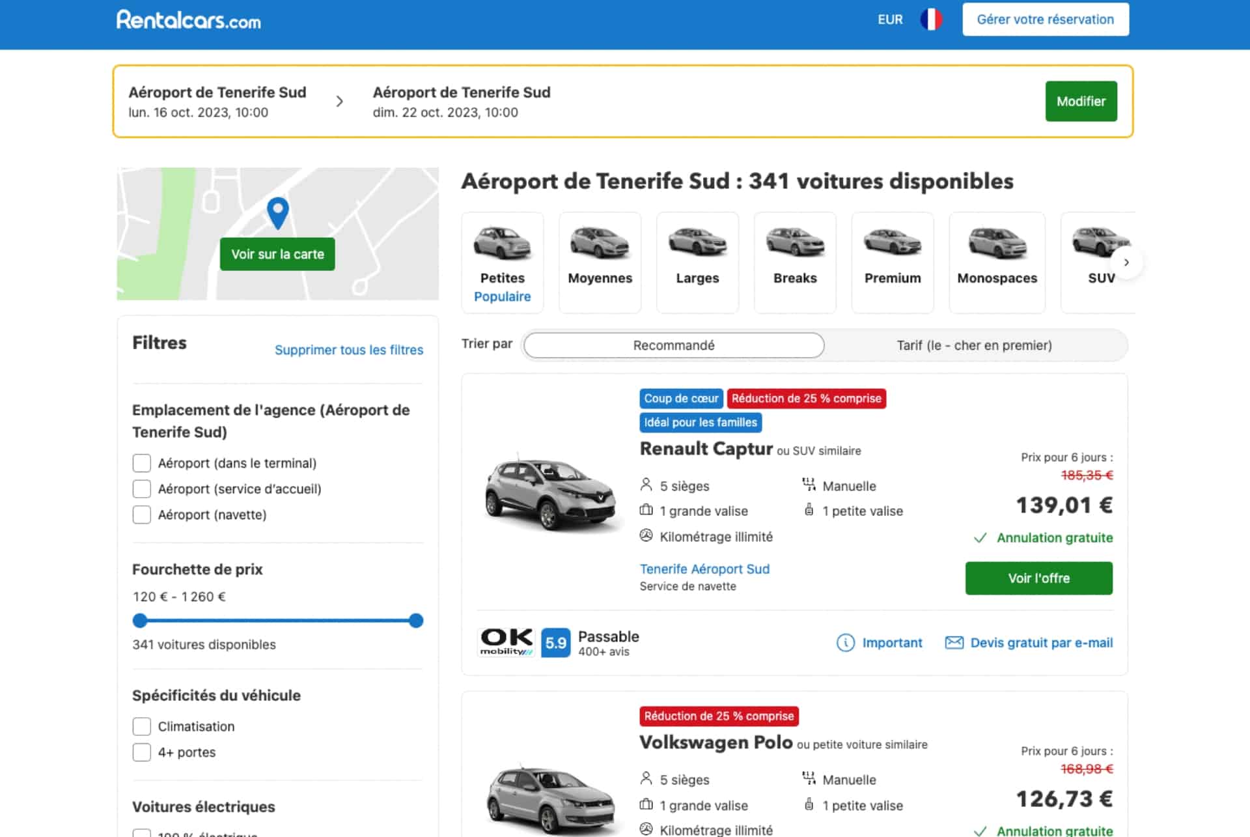Image resolution: width=1250 pixels, height=837 pixels.
Task: Click the Kilométrage illimité icon for Polo
Action: [646, 829]
